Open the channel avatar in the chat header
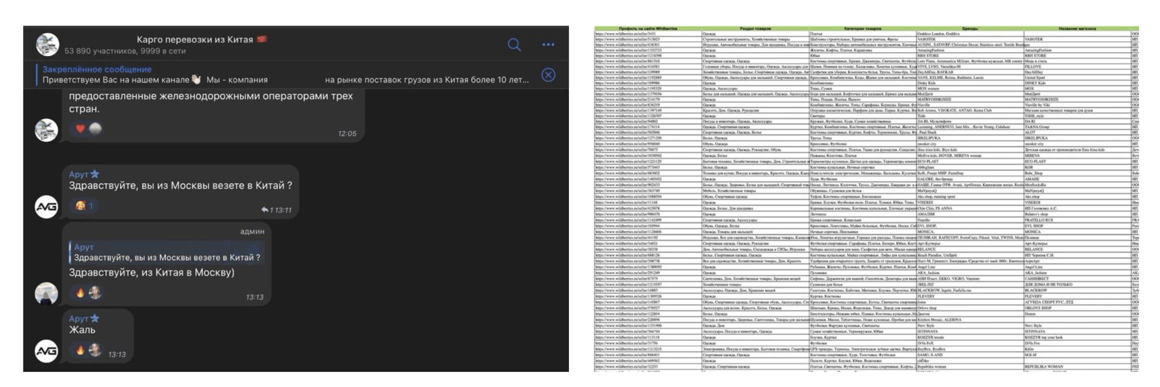The height and width of the screenshot is (387, 1160). point(47,44)
